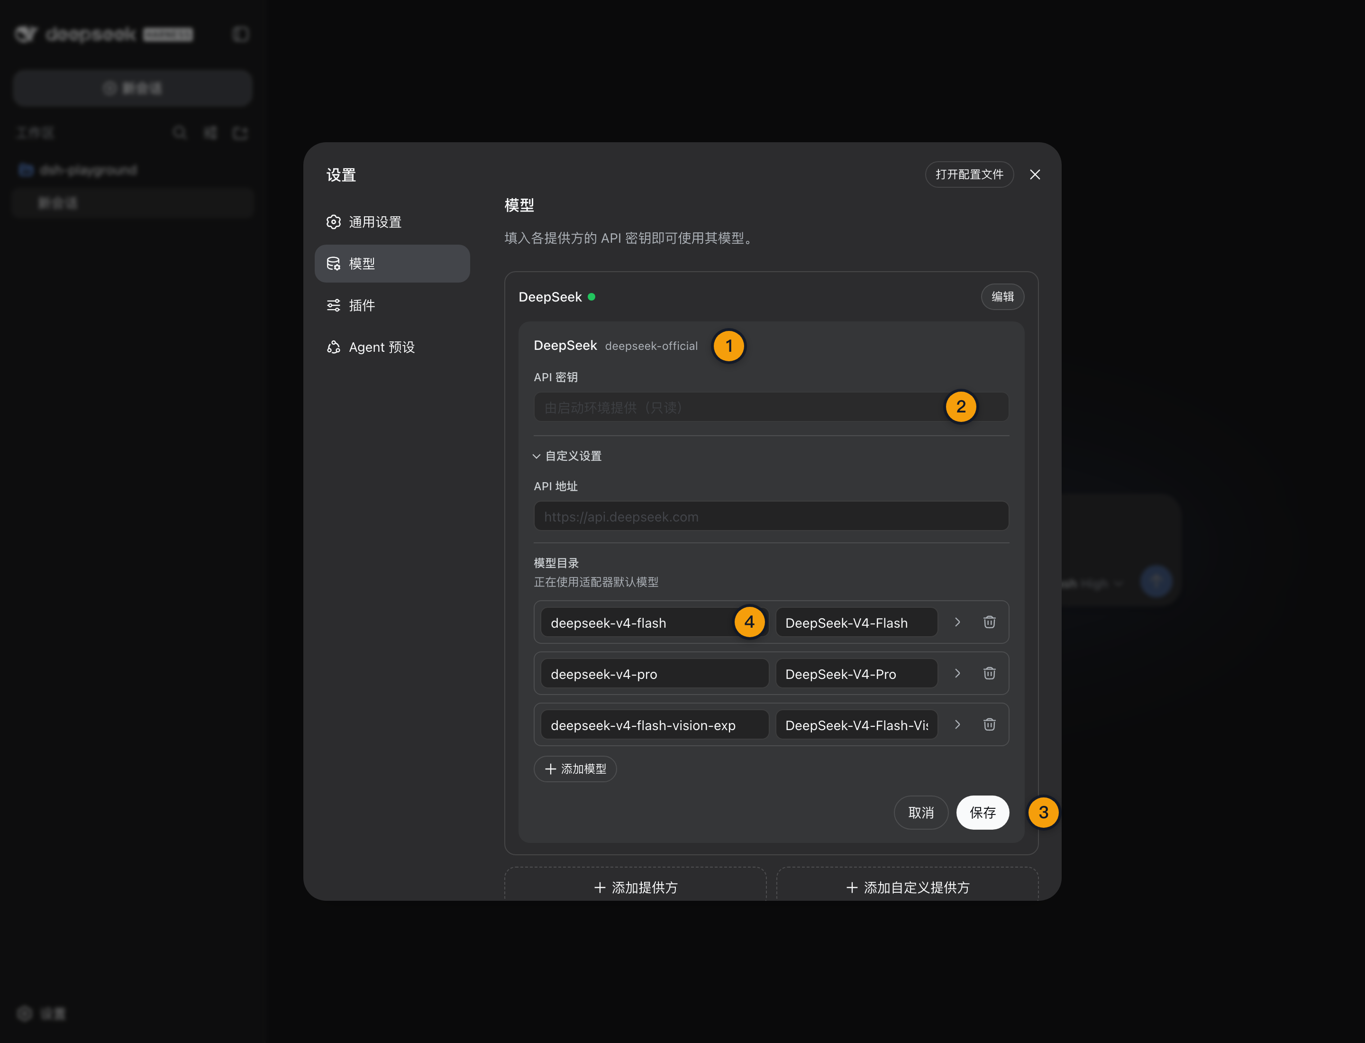Click the gear icon beside 通用设置
Viewport: 1365px width, 1043px height.
pos(333,222)
